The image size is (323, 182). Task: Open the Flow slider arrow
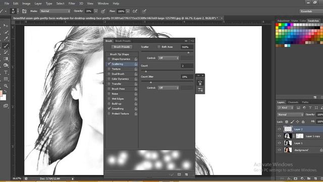[128, 11]
